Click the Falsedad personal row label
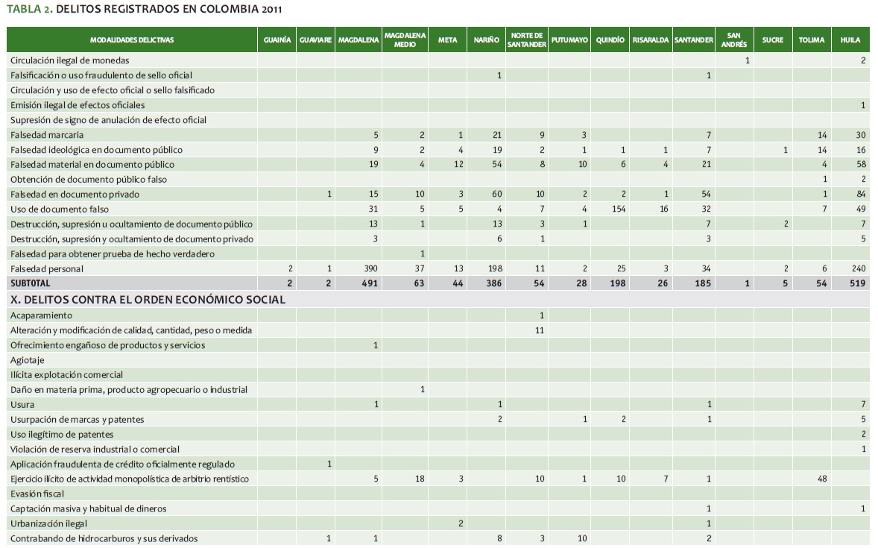 pos(47,268)
